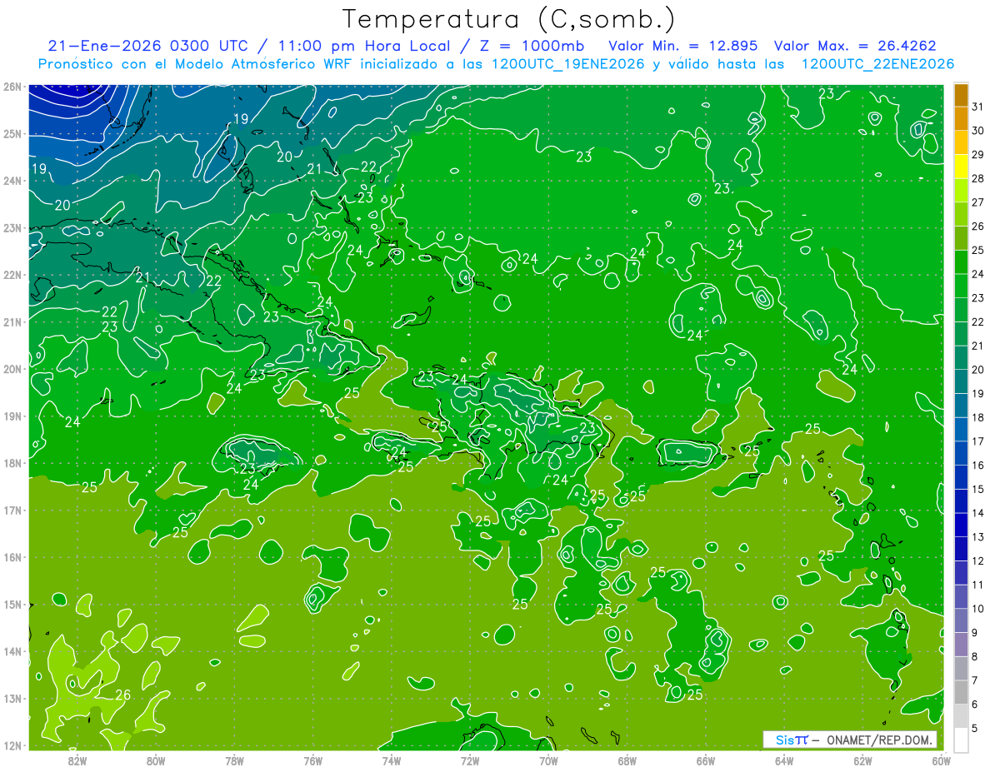Click the 16N latitude axis label

click(12, 557)
